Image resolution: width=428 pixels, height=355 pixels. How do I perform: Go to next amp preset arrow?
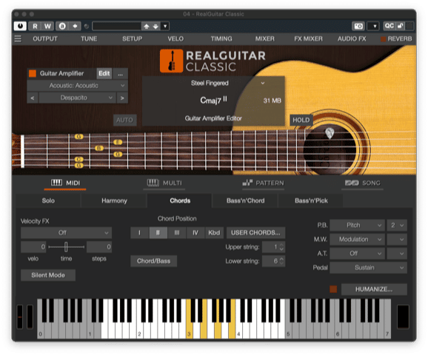click(122, 98)
